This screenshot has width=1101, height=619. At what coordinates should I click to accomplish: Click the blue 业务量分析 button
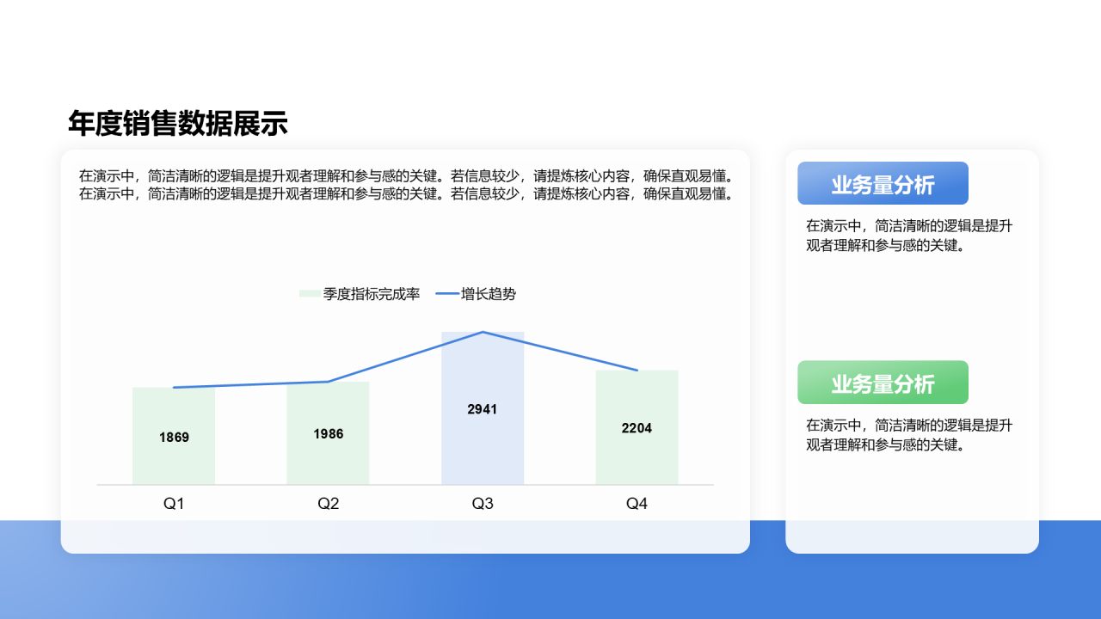(x=883, y=183)
